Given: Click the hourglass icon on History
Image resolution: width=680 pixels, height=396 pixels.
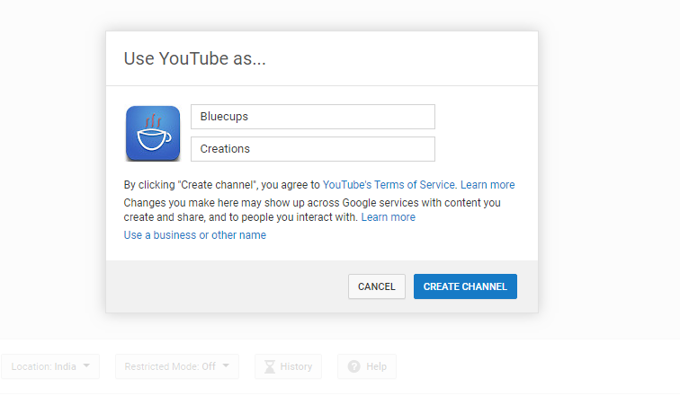Looking at the screenshot, I should (x=270, y=366).
